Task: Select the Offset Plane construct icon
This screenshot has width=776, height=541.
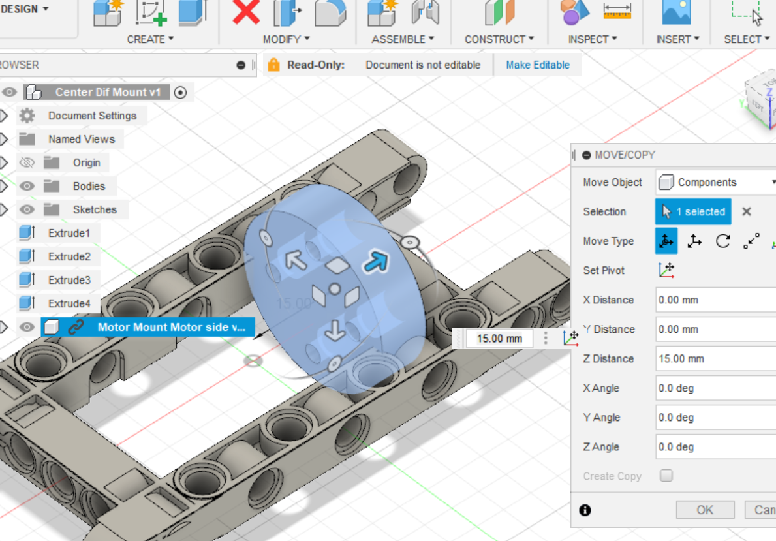Action: (499, 12)
